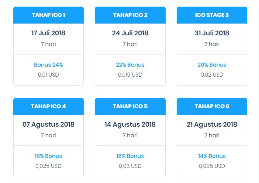Click the ICO STAGE 3 header
Screen dimensions: 259x183
pyautogui.click(x=212, y=15)
